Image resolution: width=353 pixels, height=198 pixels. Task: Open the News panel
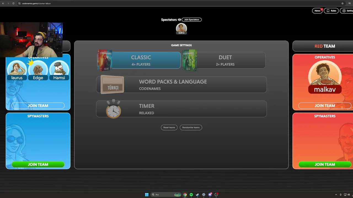point(317,11)
